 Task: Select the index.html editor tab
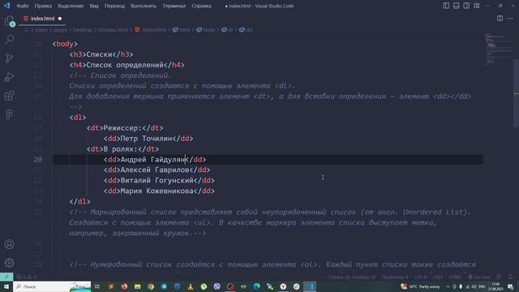coord(42,19)
